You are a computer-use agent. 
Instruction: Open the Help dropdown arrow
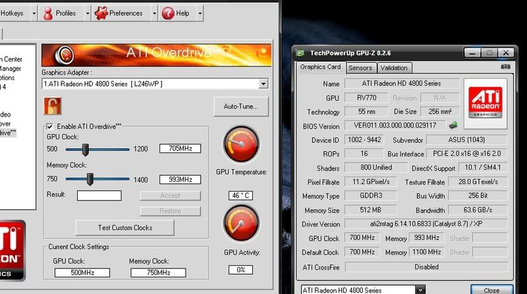tap(200, 13)
